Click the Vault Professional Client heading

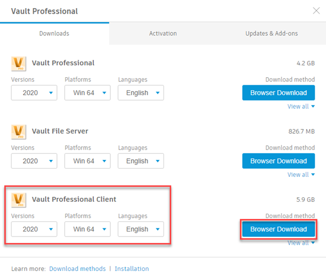pyautogui.click(x=74, y=200)
